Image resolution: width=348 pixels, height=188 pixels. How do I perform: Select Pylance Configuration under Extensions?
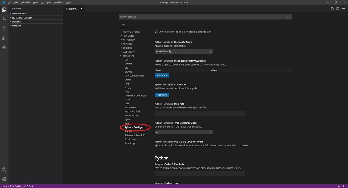click(x=135, y=127)
